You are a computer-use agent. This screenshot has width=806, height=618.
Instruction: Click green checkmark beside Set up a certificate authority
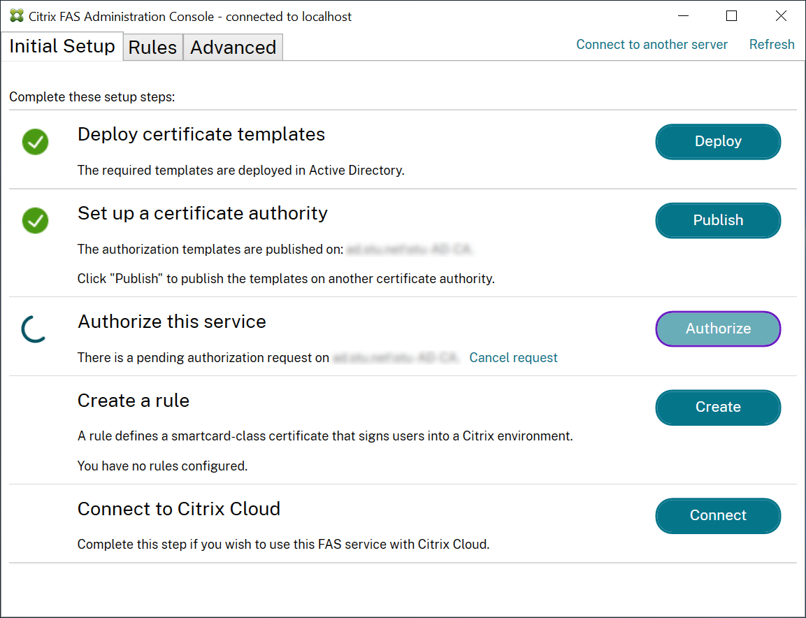click(x=35, y=220)
